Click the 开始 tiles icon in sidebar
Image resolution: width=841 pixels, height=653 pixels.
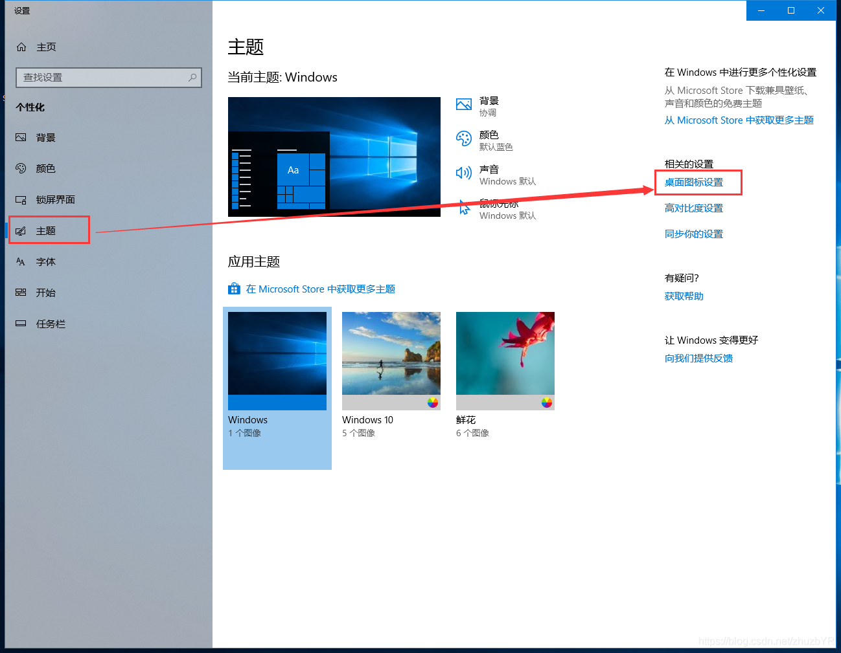(21, 293)
